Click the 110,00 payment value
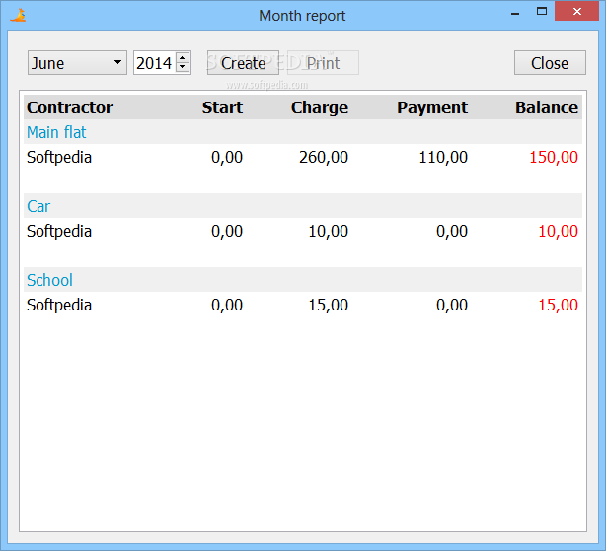 point(443,157)
